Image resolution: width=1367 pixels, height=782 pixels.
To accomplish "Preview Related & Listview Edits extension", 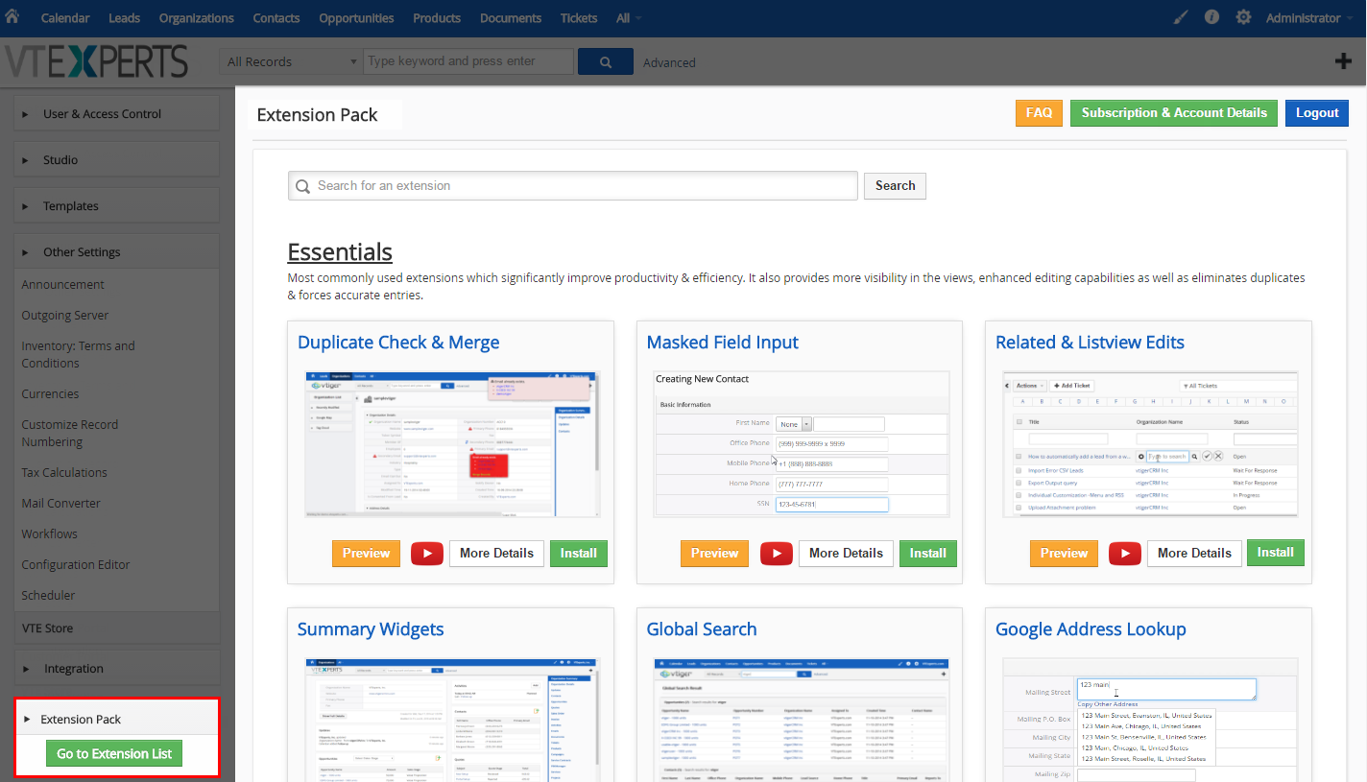I will (1064, 554).
